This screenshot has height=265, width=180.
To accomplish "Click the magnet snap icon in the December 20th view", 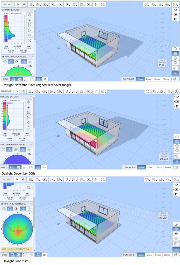I will (176, 106).
